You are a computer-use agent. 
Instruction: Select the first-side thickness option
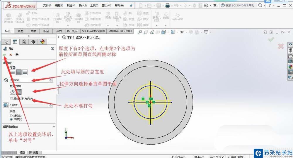[13, 72]
